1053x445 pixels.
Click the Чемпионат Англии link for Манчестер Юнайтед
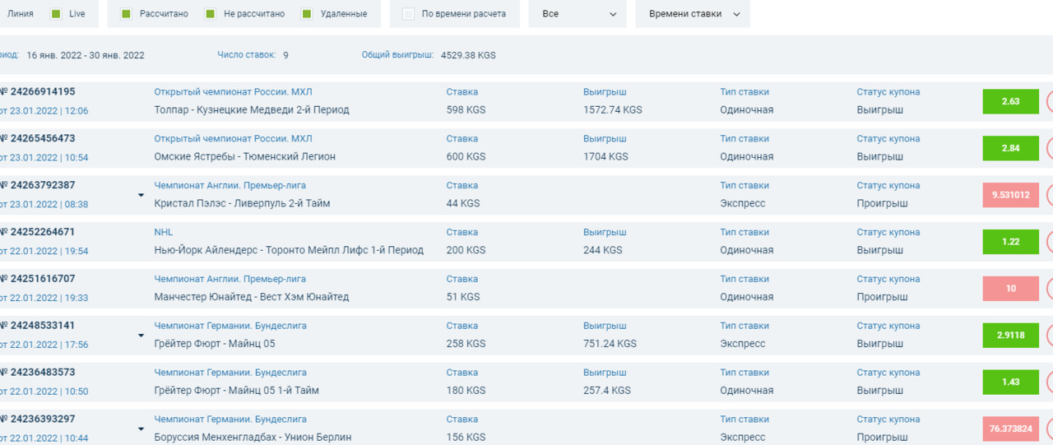[x=230, y=279]
